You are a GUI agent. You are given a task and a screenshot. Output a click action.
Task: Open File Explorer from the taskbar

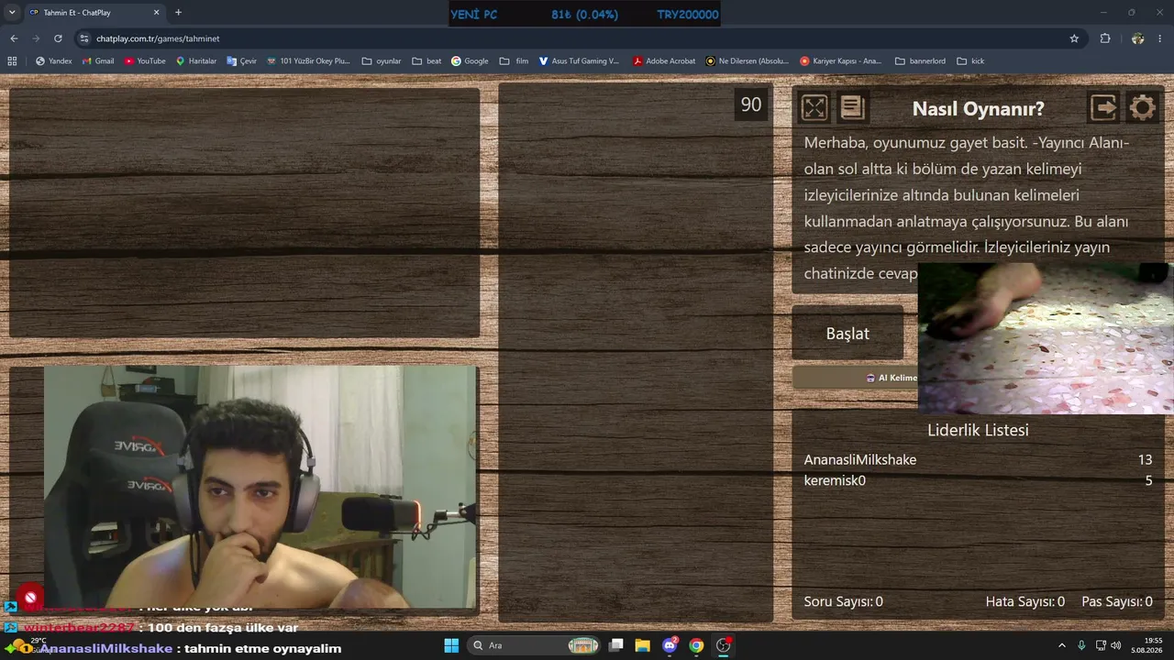[643, 645]
